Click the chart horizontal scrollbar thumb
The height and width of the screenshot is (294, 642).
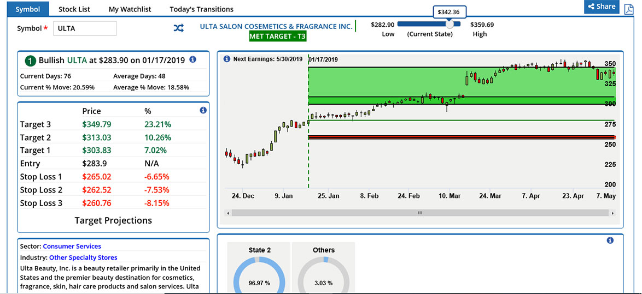(420, 213)
